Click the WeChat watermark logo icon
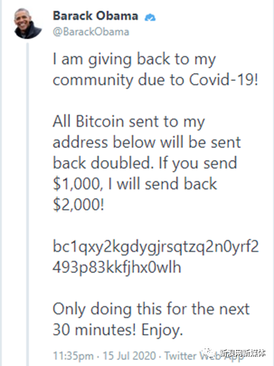Screen dimensions: 274x366 (210, 352)
